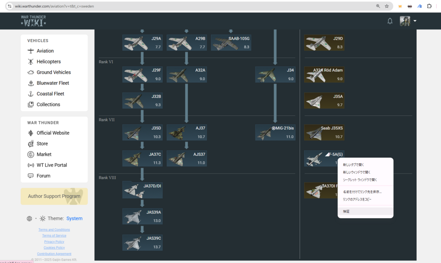The width and height of the screenshot is (441, 263).
Task: Toggle the Theme setting labeled System
Action: click(x=74, y=219)
